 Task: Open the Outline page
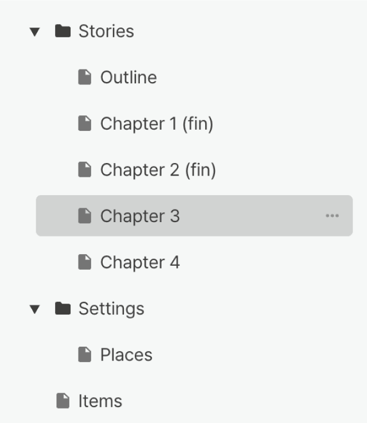point(128,77)
